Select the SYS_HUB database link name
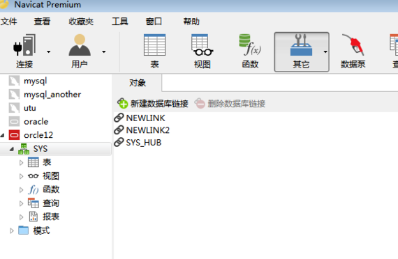 [144, 143]
